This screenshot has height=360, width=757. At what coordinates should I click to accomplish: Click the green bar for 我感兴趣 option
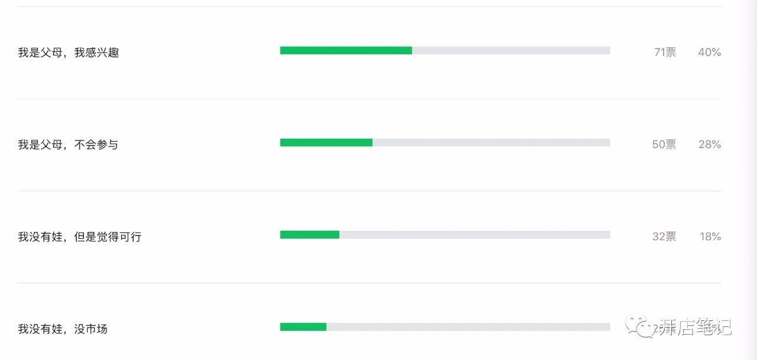click(x=346, y=51)
